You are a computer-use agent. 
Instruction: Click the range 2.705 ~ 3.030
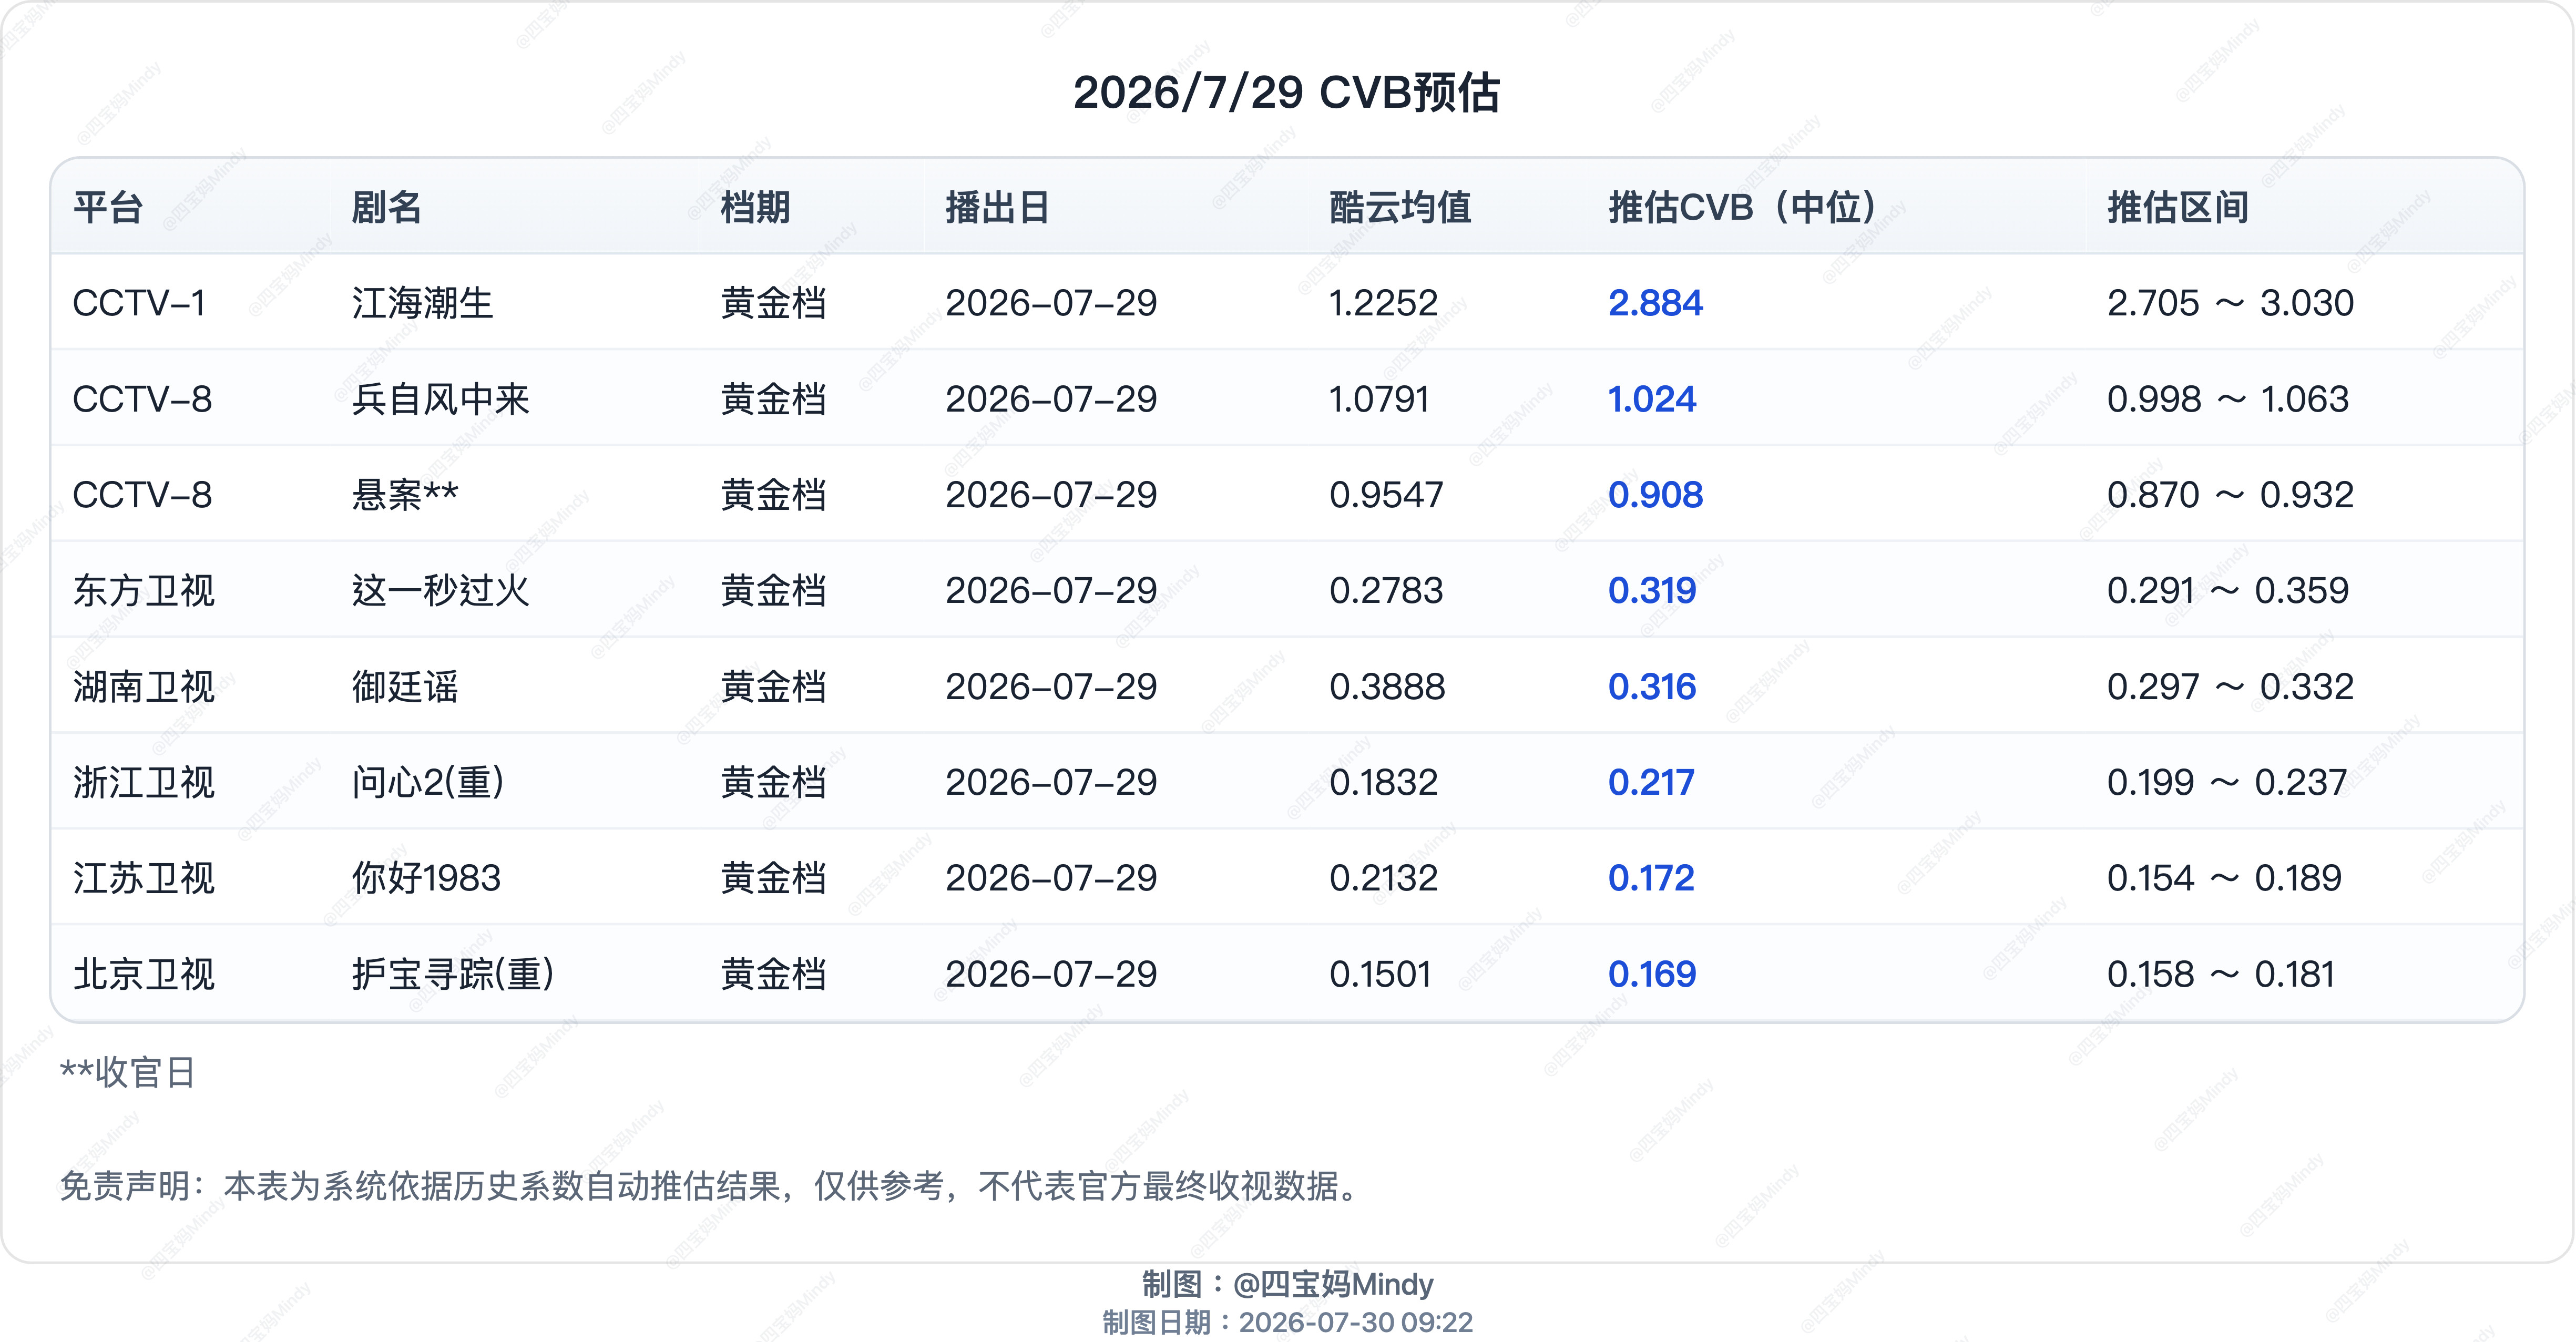click(2230, 303)
